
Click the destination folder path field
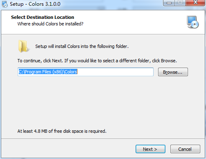click(x=86, y=72)
